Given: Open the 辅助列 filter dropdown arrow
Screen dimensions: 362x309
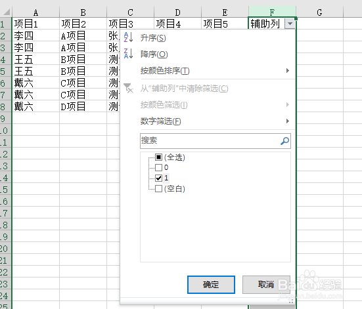Looking at the screenshot, I should 290,24.
